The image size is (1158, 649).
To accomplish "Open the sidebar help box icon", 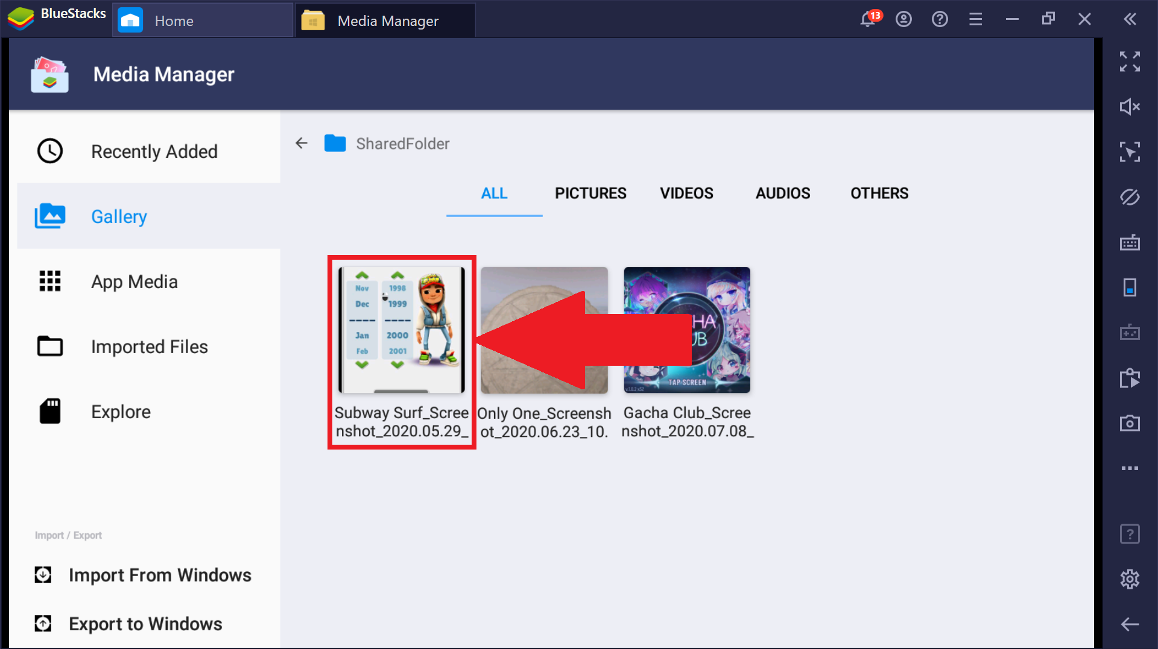I will (1130, 534).
